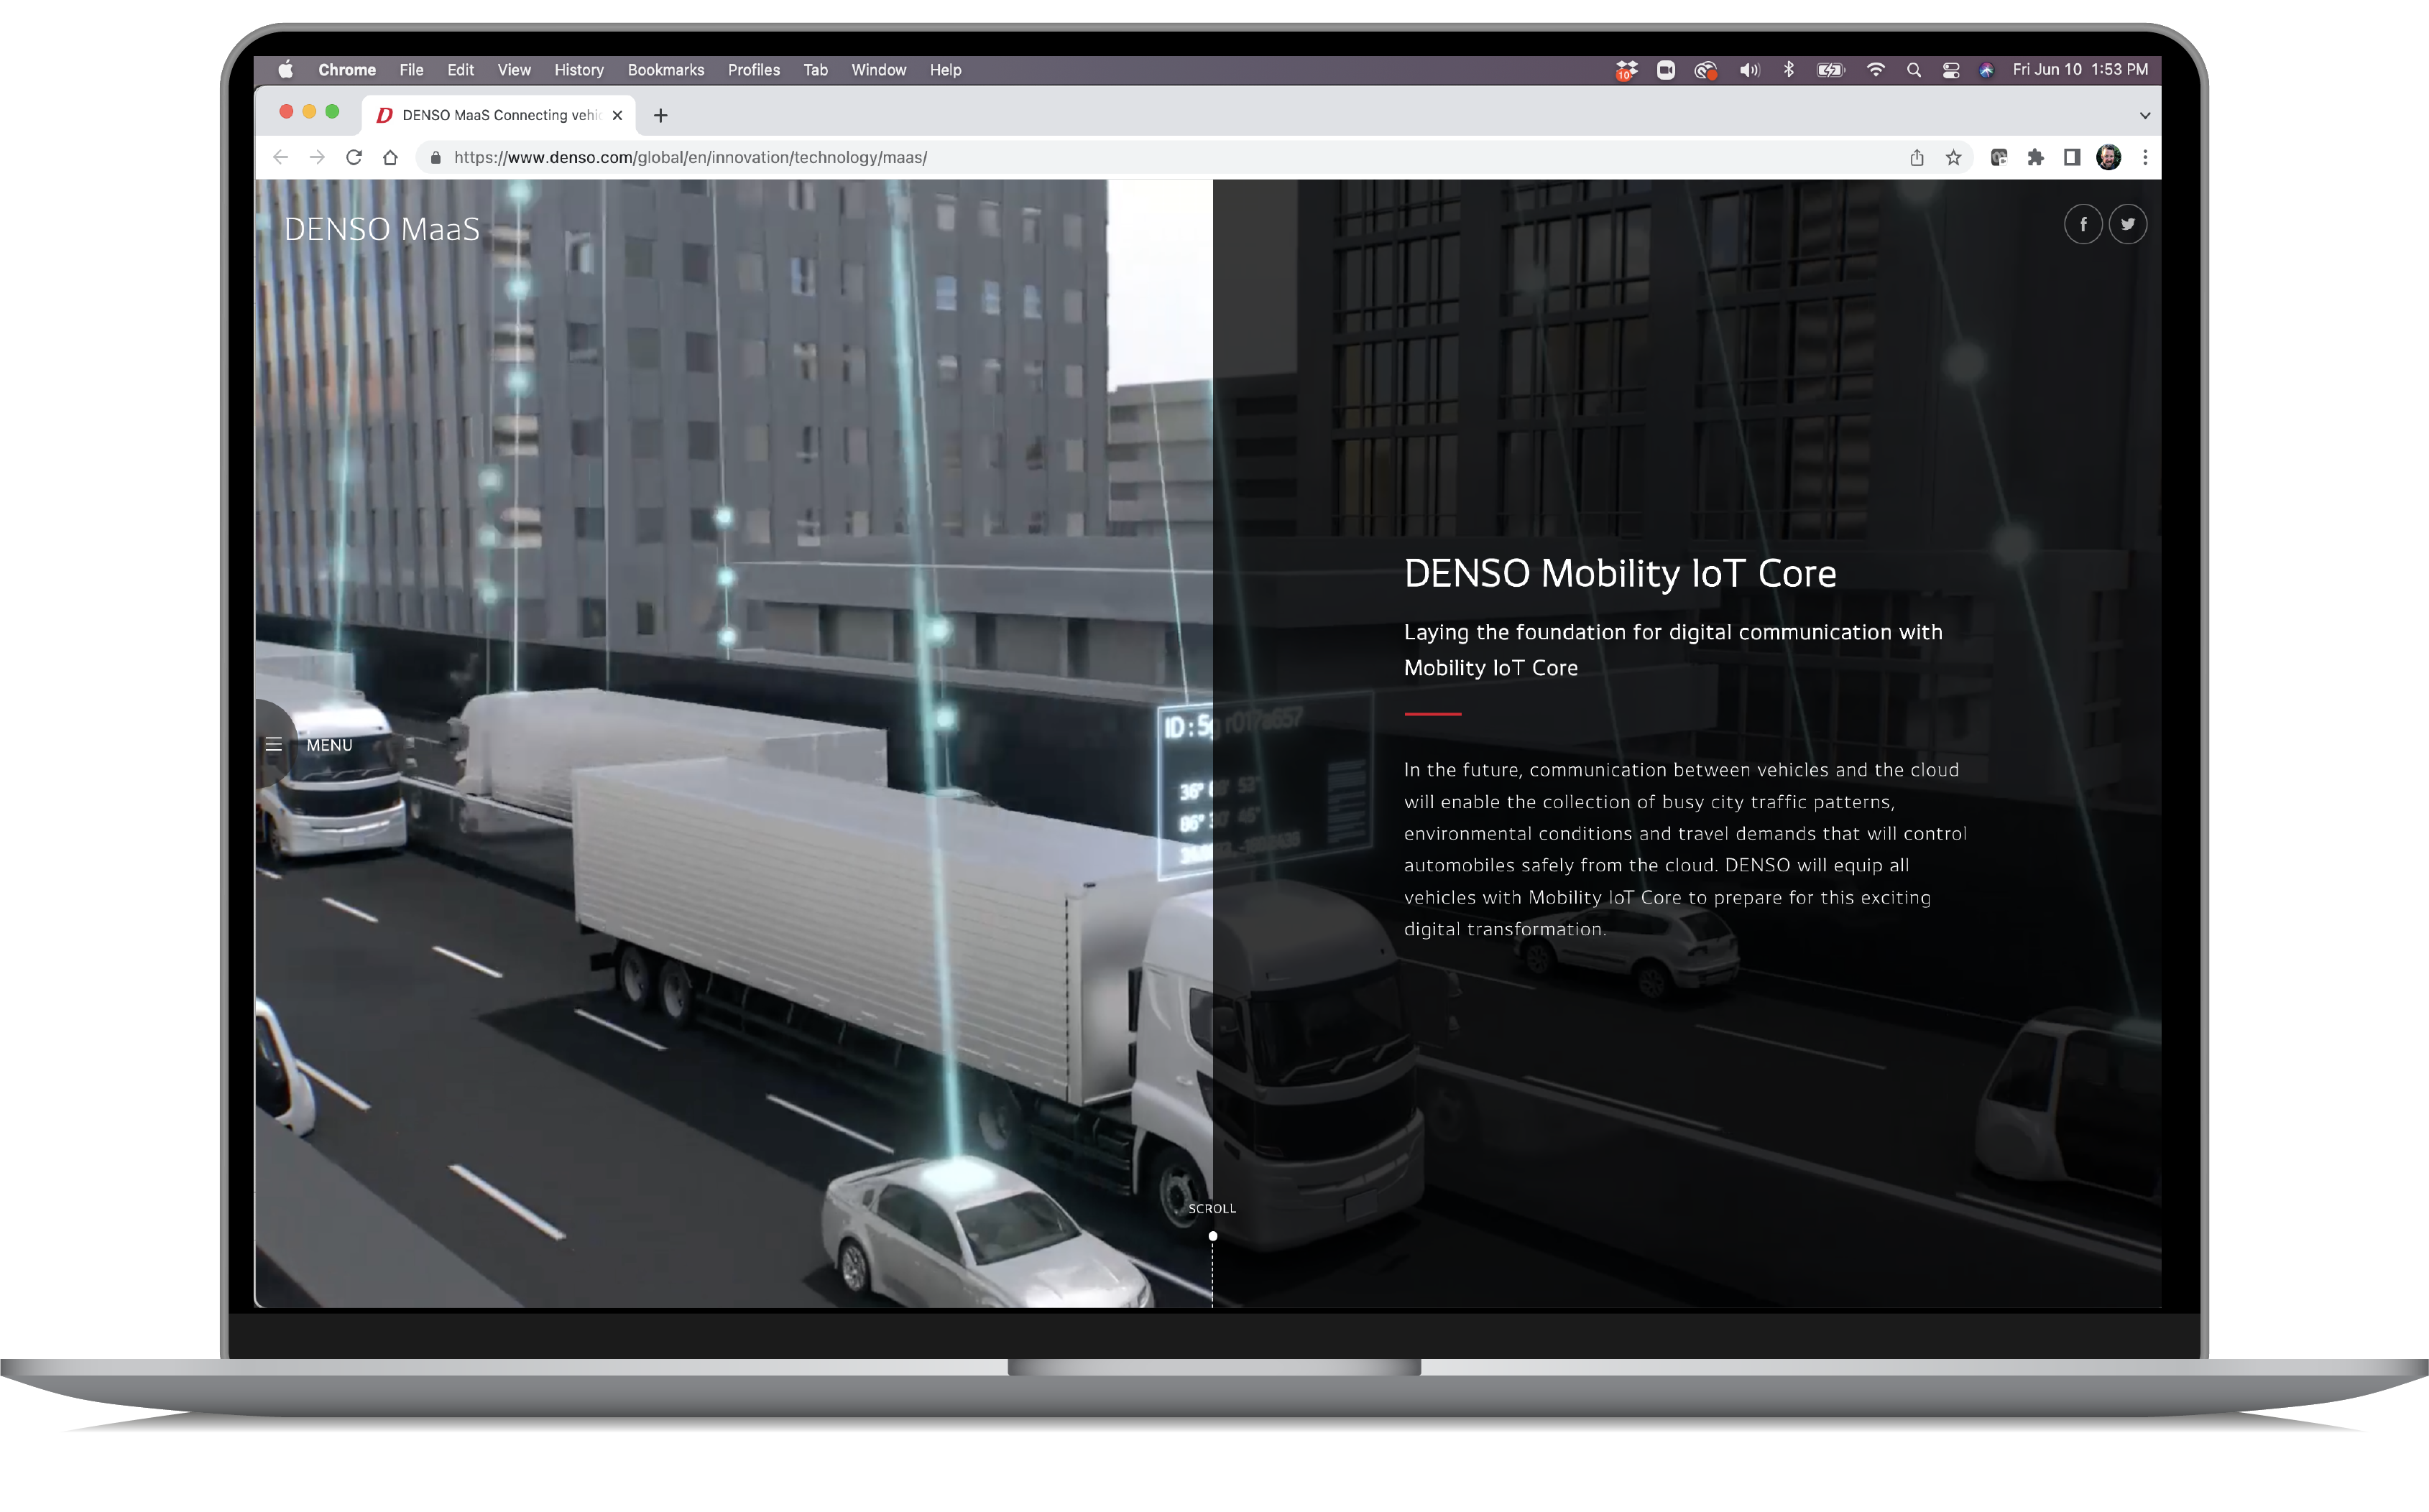Open the Tab menu

point(816,69)
